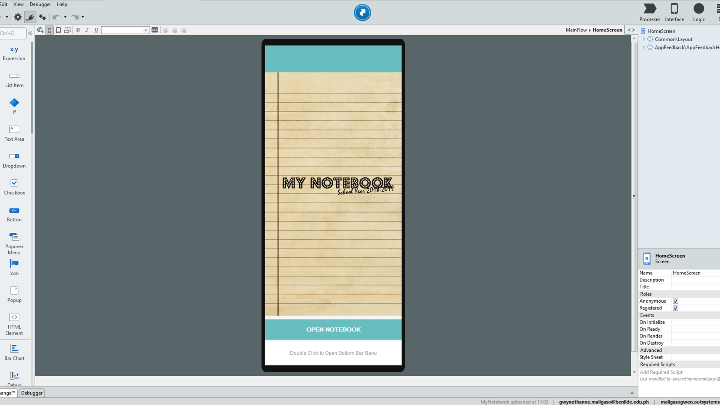
Task: Open the Logic layer tab
Action: point(699,12)
